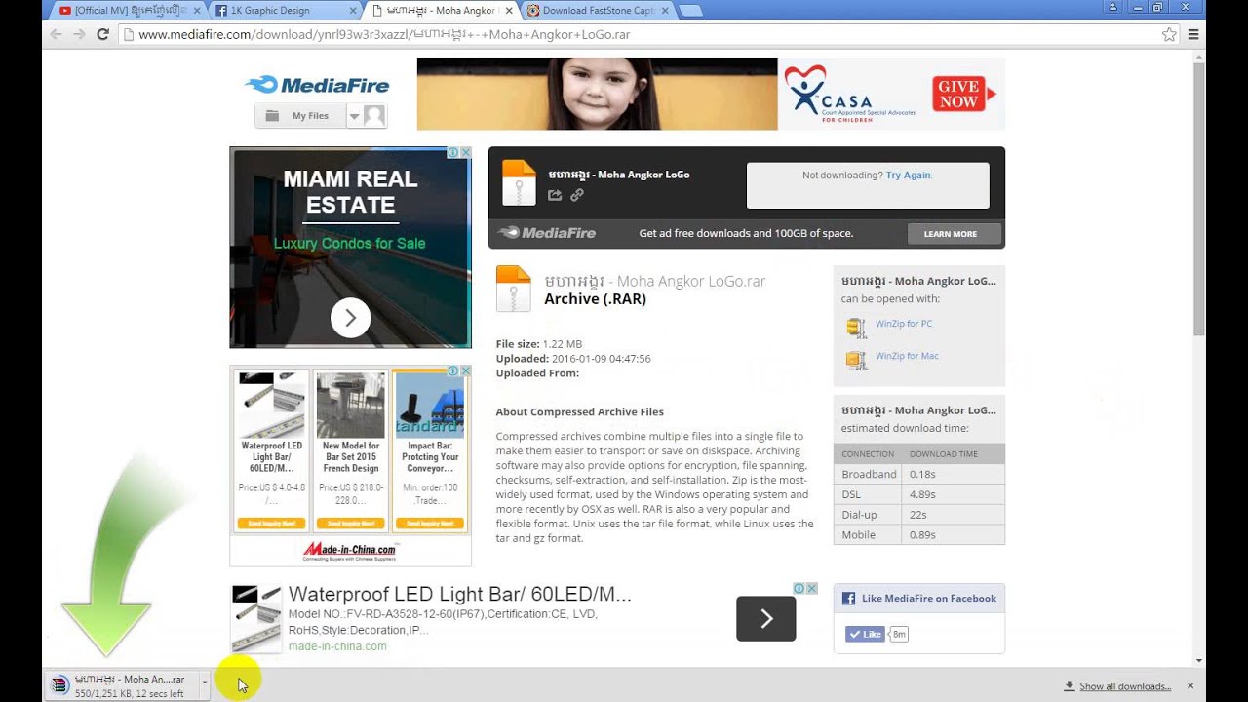1248x702 pixels.
Task: Click the RAR file icon in the download bar
Action: coord(60,685)
